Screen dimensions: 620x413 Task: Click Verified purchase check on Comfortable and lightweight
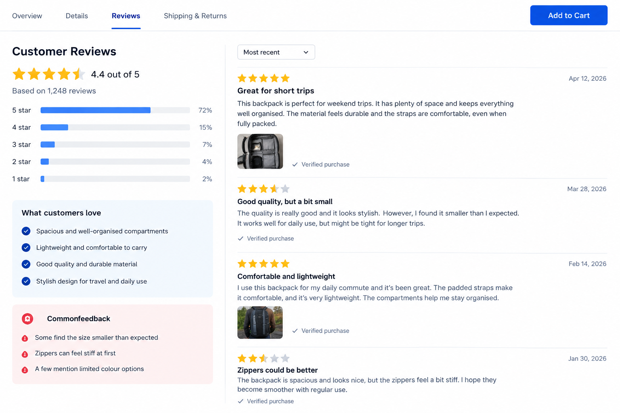click(295, 331)
